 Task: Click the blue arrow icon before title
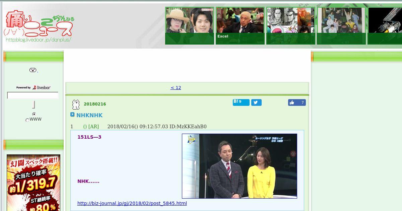(x=72, y=115)
